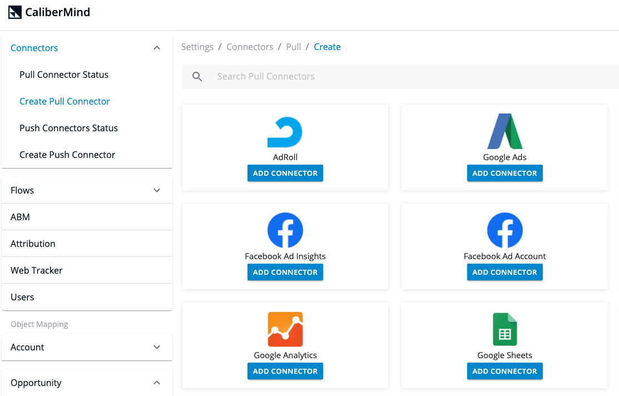Image resolution: width=619 pixels, height=396 pixels.
Task: Open the Attribution settings section
Action: [x=87, y=244]
